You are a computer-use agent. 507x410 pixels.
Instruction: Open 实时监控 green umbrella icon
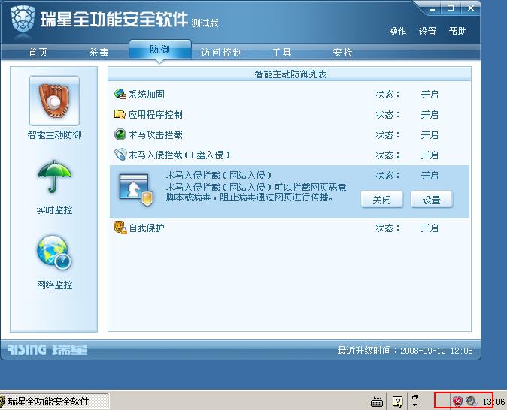click(x=54, y=177)
